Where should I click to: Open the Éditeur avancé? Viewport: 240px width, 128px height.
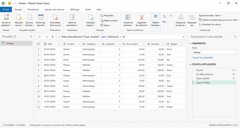[109, 20]
